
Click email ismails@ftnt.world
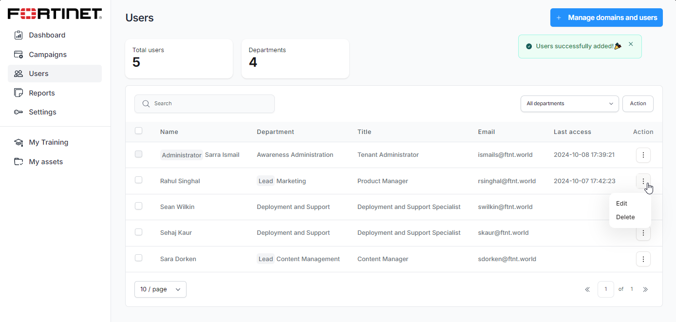(x=506, y=155)
